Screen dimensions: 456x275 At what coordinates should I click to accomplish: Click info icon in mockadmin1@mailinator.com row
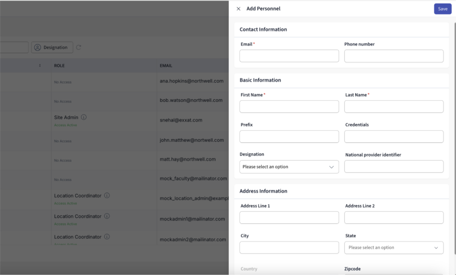(107, 216)
